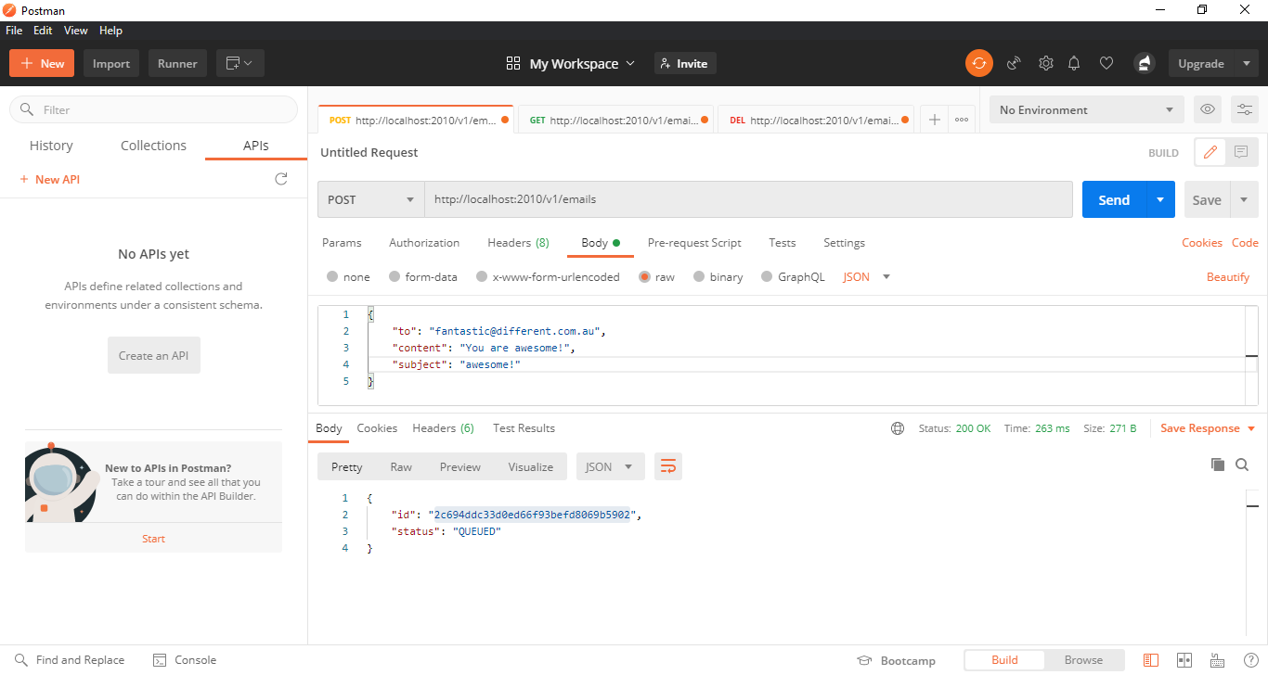Expand the Save button arrow

pyautogui.click(x=1244, y=199)
